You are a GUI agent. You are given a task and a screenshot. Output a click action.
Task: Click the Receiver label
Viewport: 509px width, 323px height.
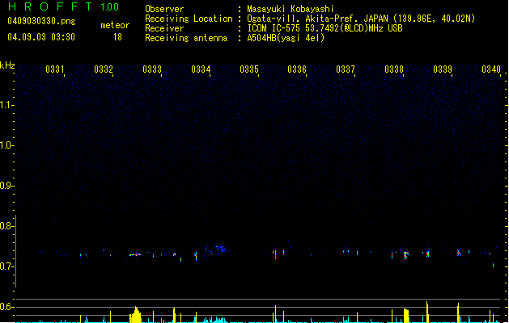(x=164, y=28)
